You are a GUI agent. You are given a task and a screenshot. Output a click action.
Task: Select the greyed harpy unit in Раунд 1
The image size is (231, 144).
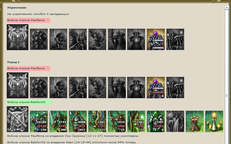click(97, 88)
